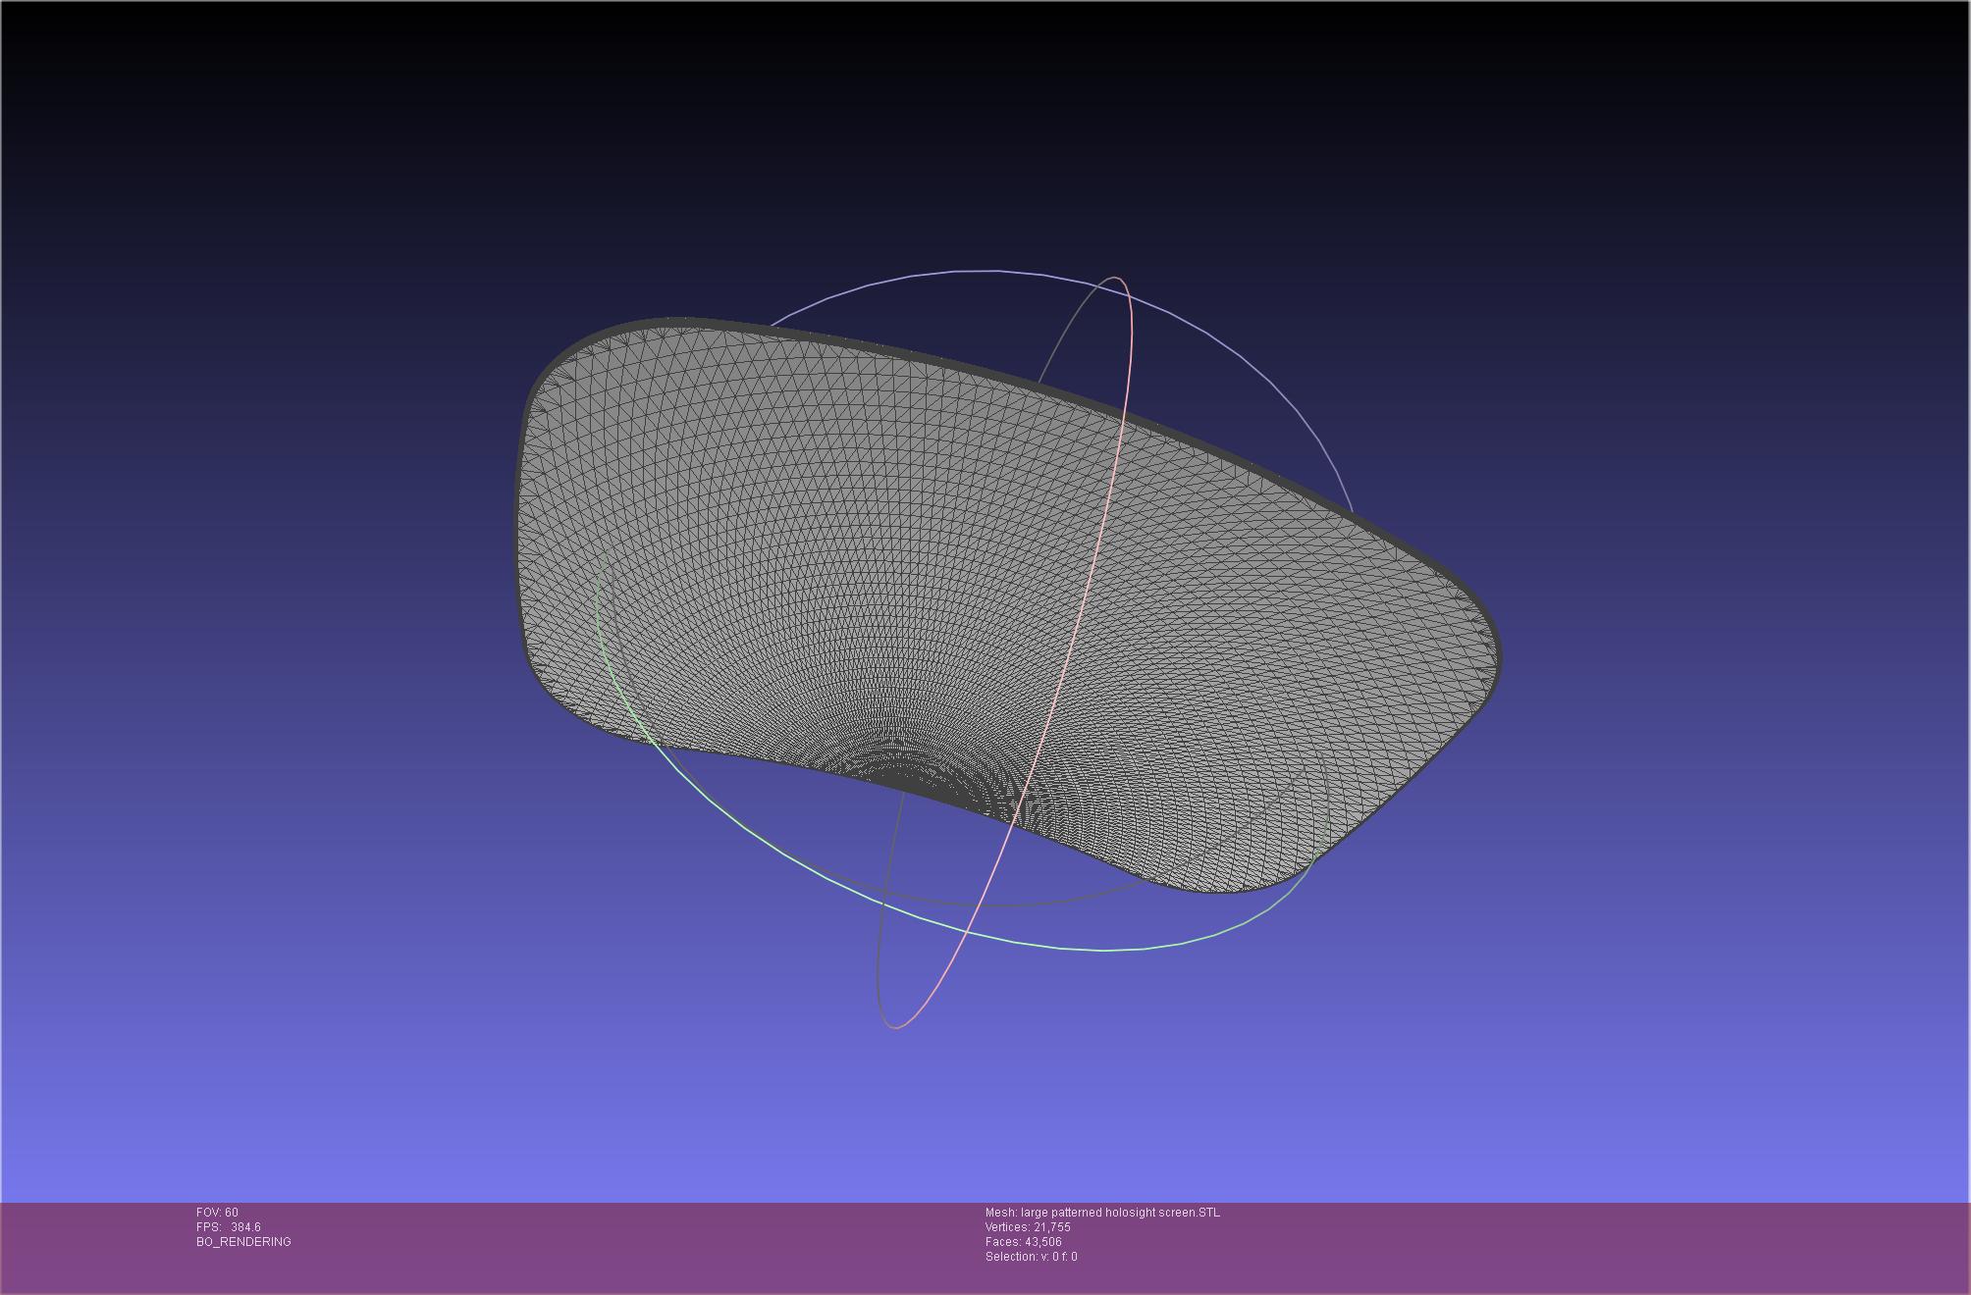Click the Vertices: 21,755 info line
Screen dimensions: 1971x1295
tap(1028, 1227)
